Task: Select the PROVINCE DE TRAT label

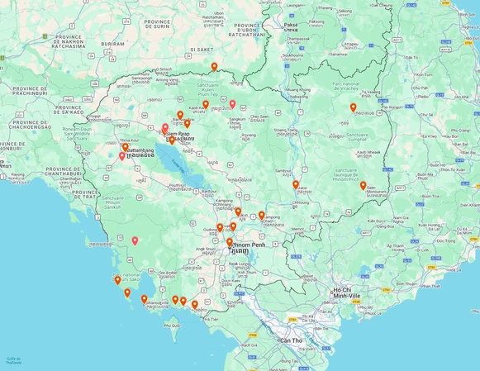Action: 85,195
